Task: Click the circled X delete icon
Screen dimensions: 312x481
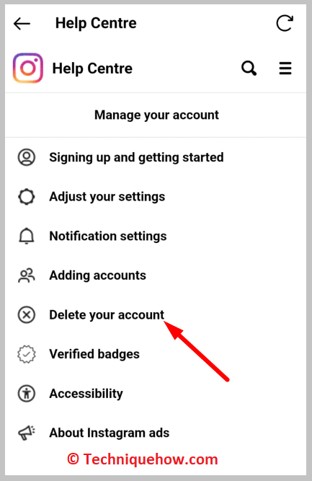Action: 27,314
